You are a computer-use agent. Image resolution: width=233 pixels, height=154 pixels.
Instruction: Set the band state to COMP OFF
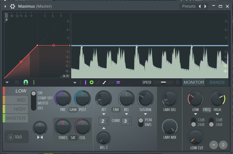click(45, 98)
